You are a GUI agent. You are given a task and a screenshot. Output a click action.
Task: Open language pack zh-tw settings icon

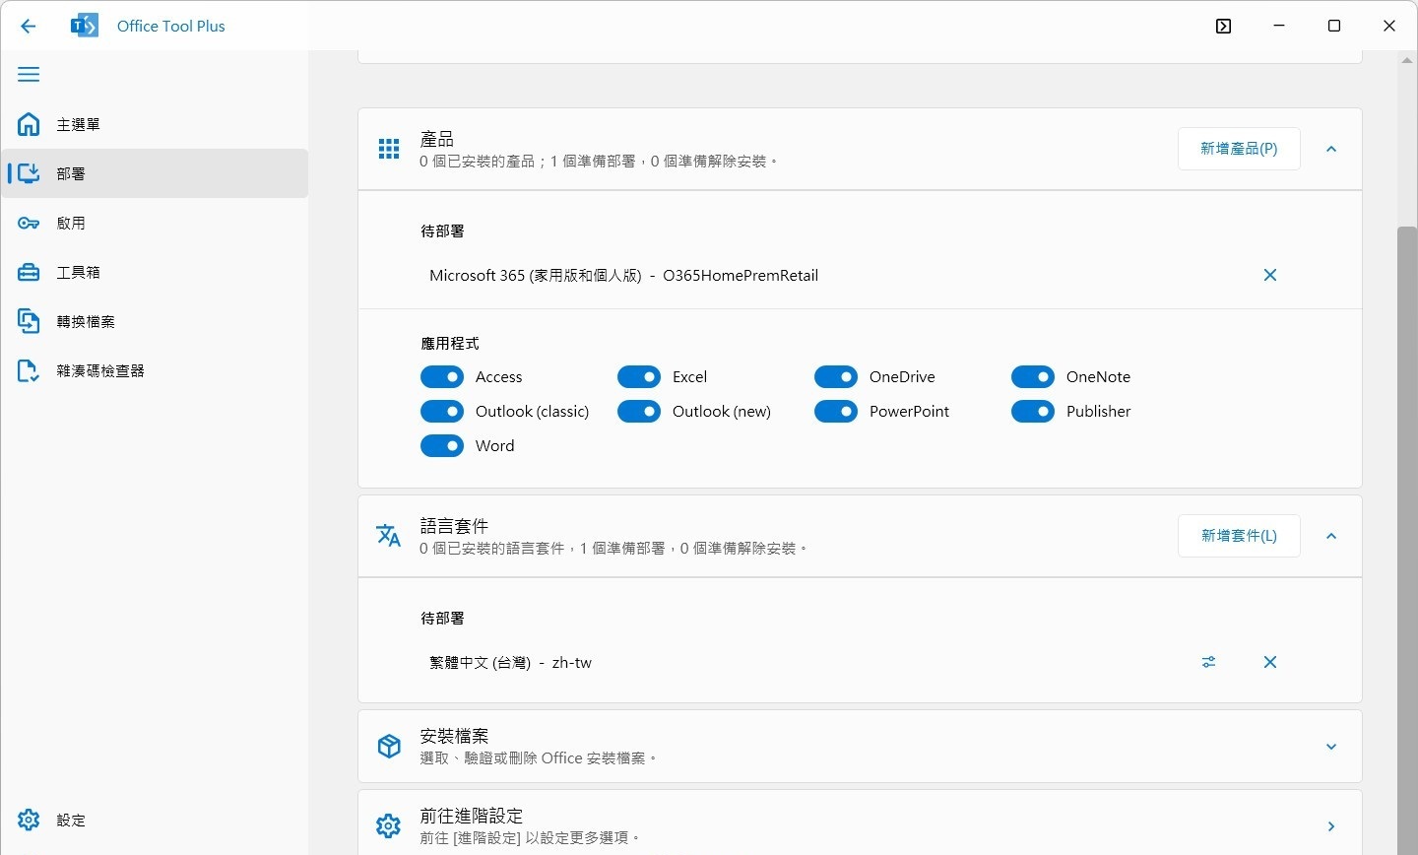click(x=1208, y=663)
